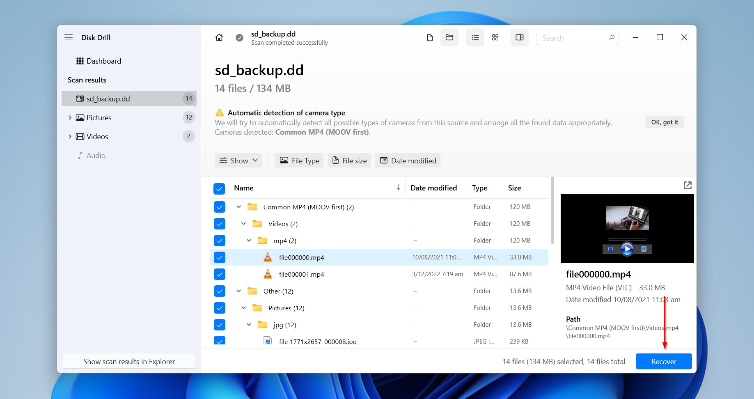Switch to folder view icon in toolbar
754x399 pixels.
point(449,38)
